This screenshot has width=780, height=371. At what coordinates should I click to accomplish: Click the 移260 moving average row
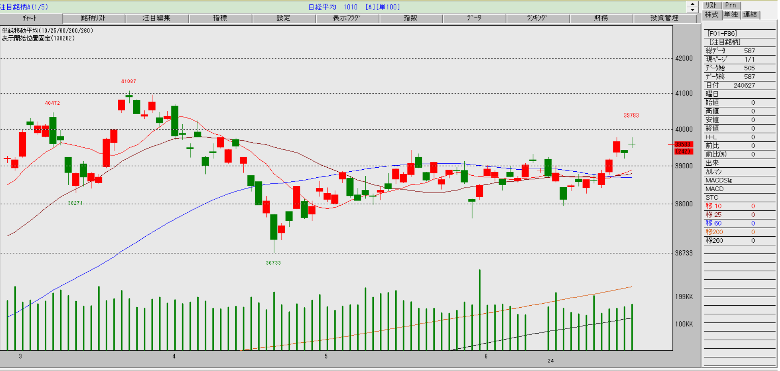pyautogui.click(x=739, y=241)
